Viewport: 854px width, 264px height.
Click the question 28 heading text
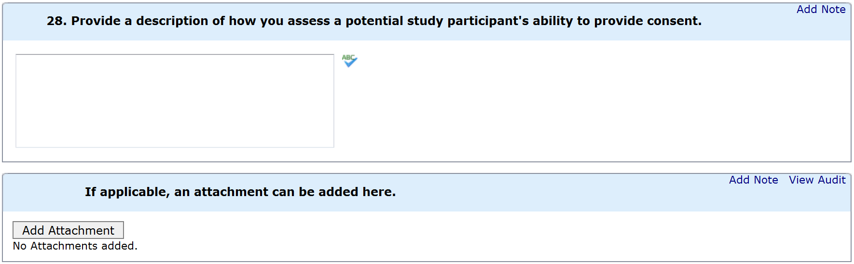click(374, 21)
